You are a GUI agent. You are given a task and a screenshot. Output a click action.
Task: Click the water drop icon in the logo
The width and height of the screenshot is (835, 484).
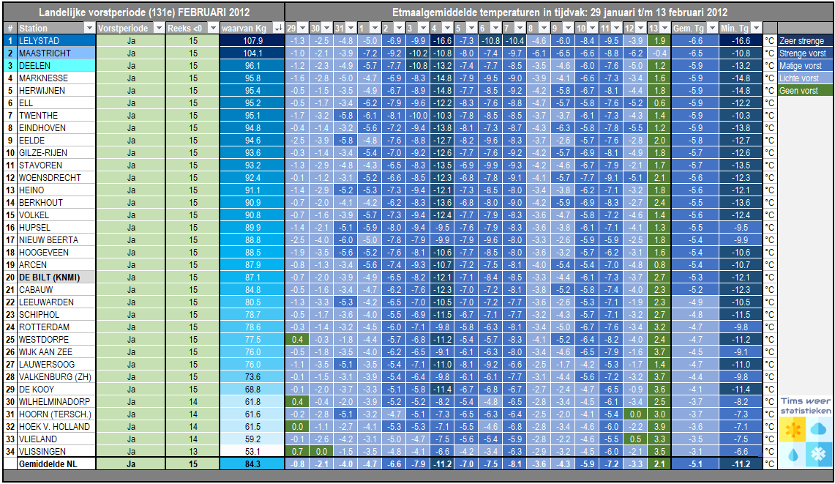(793, 455)
